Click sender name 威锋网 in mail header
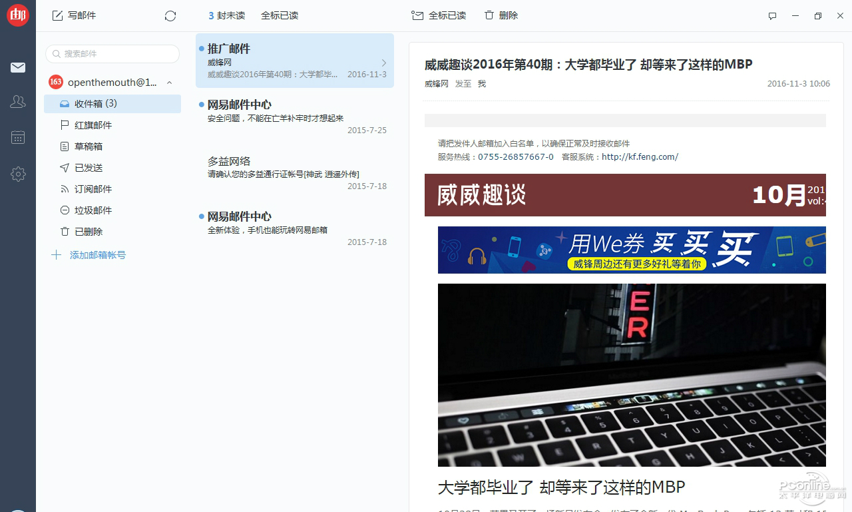Screen dimensions: 852x512 click(x=437, y=84)
